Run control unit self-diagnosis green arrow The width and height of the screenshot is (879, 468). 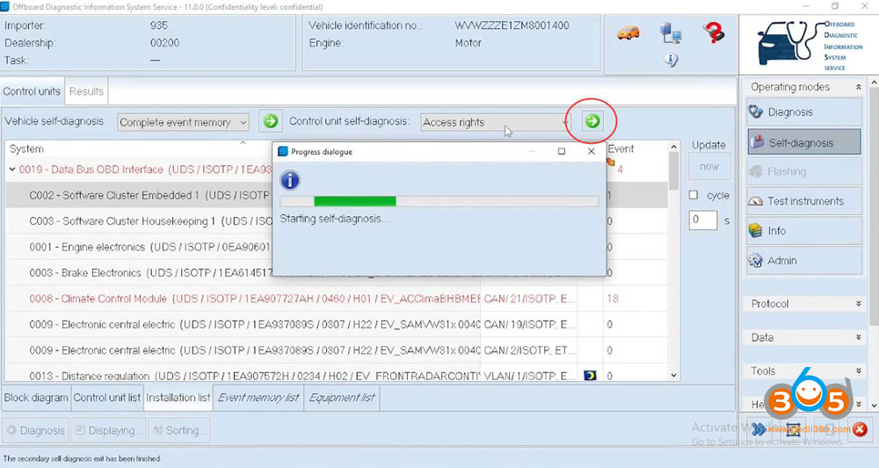coord(592,121)
